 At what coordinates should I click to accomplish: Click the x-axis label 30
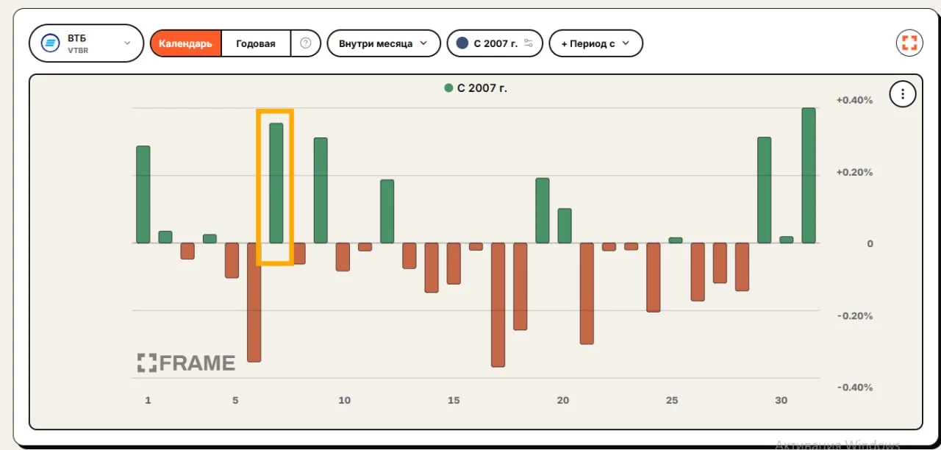(x=781, y=400)
